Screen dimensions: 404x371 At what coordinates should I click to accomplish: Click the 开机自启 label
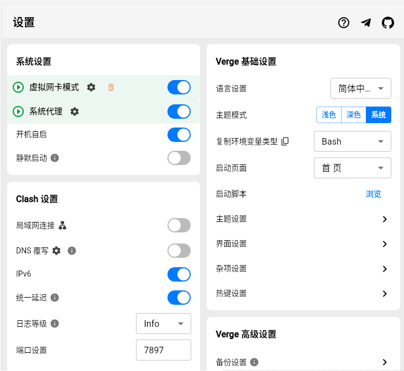[32, 134]
